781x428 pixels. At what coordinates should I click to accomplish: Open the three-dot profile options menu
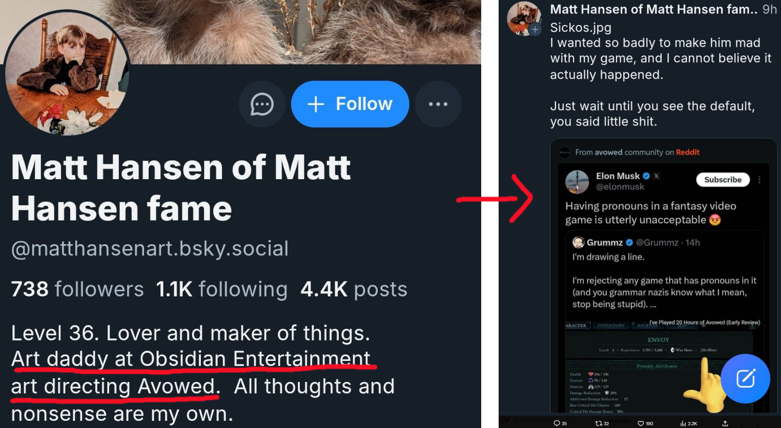tap(438, 104)
